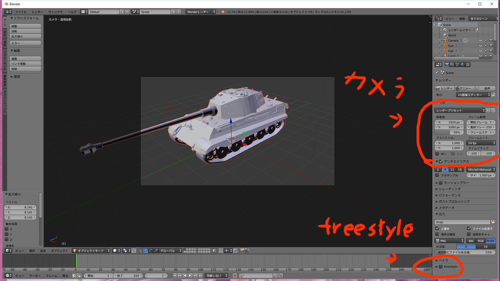This screenshot has height=281, width=500.
Task: Toggle the timeline preview range clock icon
Action: 74,276
